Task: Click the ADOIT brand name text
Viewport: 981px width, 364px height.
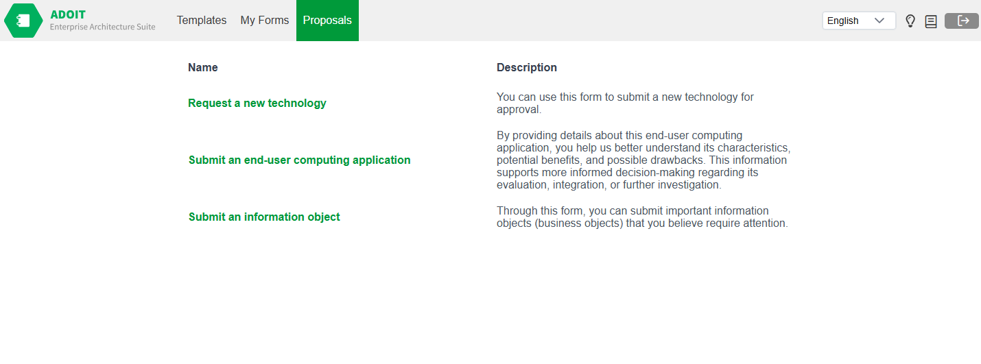Action: [x=68, y=14]
